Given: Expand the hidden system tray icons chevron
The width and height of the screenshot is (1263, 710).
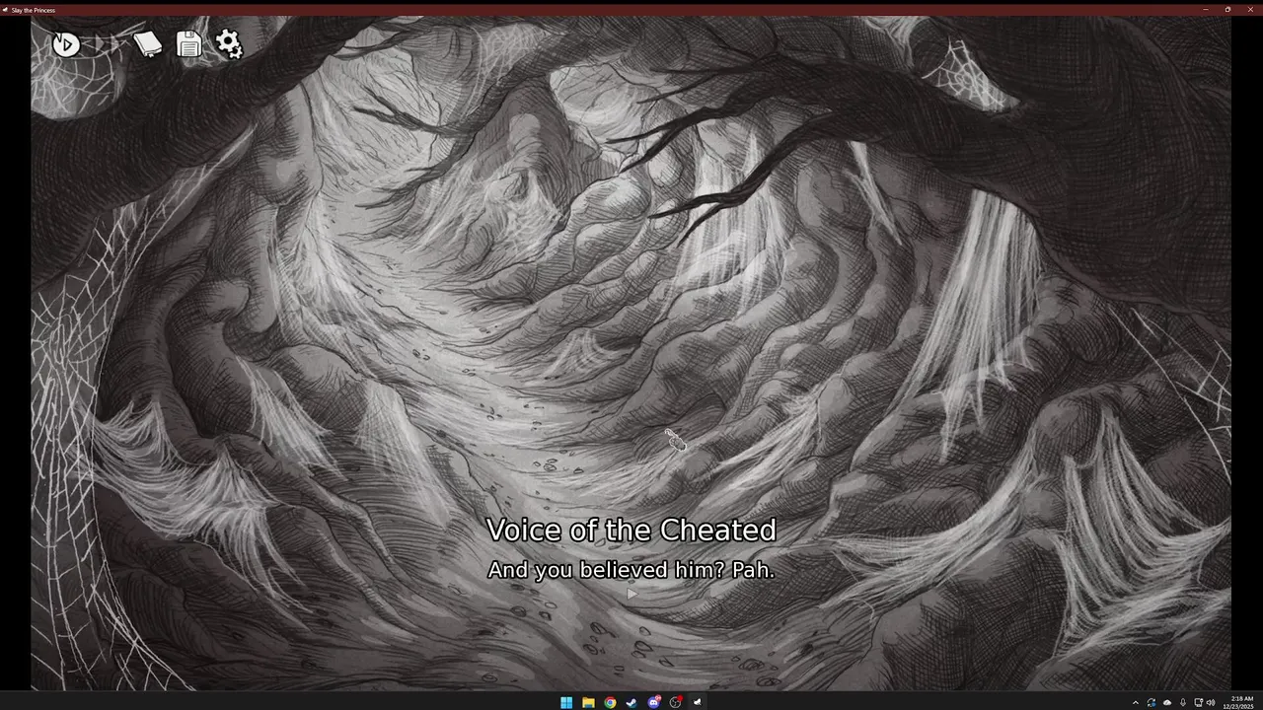Looking at the screenshot, I should 1136,702.
